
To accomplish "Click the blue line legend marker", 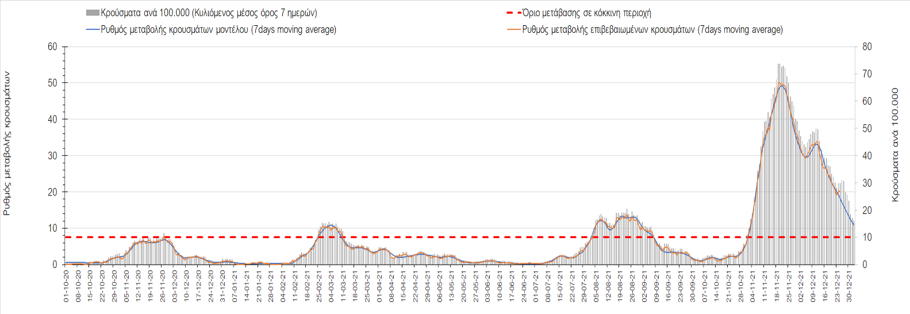I will 93,29.
